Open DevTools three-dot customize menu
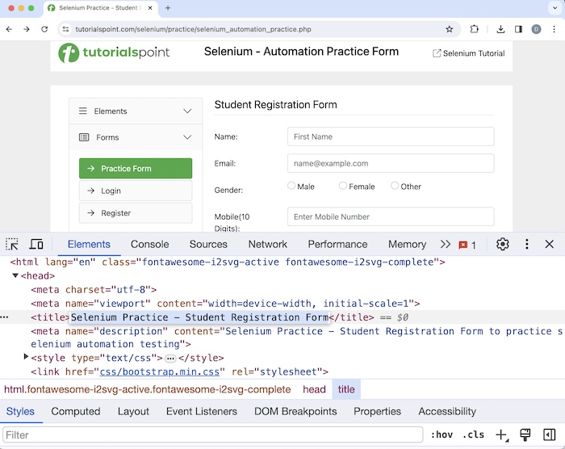Image resolution: width=565 pixels, height=449 pixels. pos(526,244)
